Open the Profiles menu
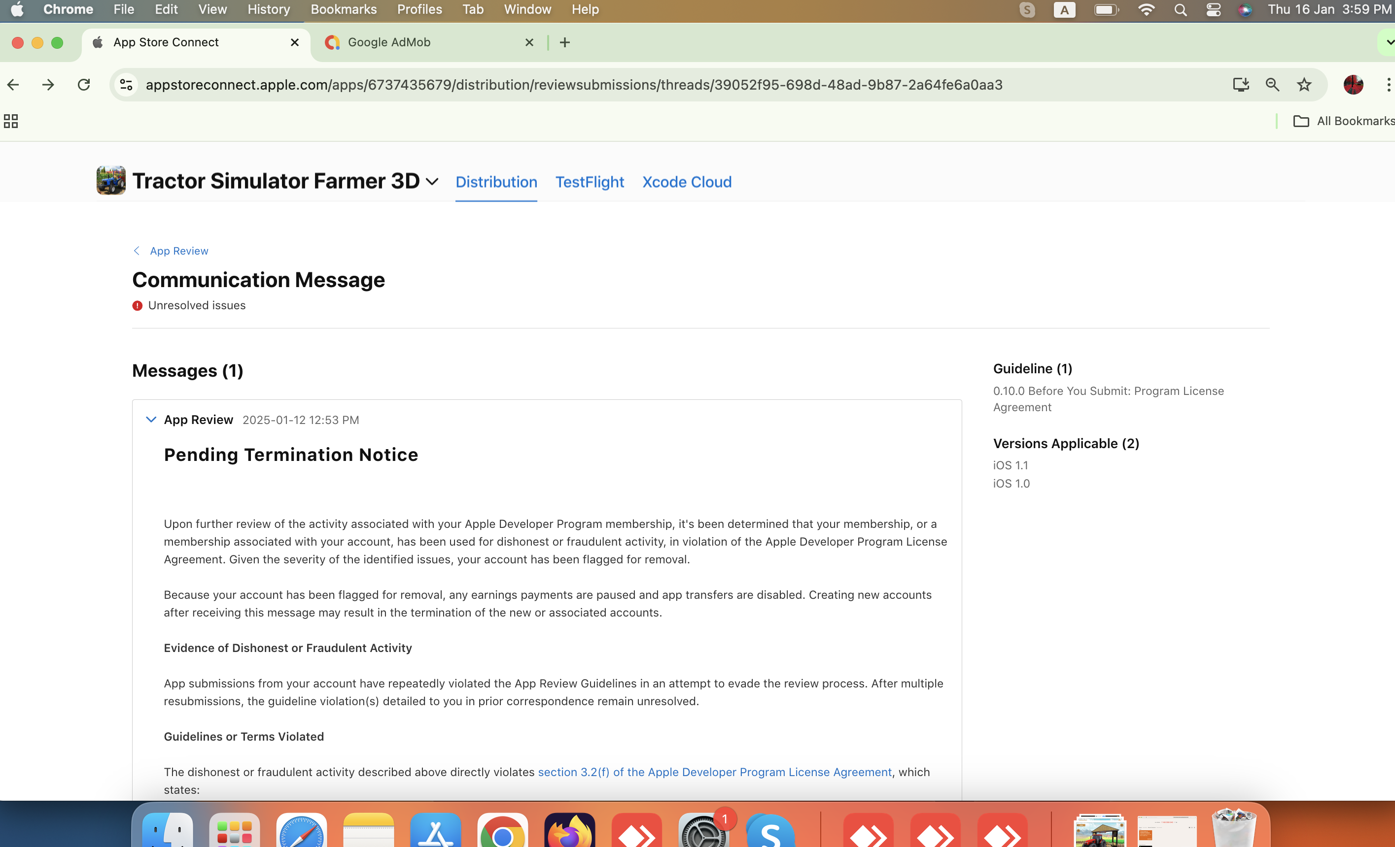 [419, 10]
